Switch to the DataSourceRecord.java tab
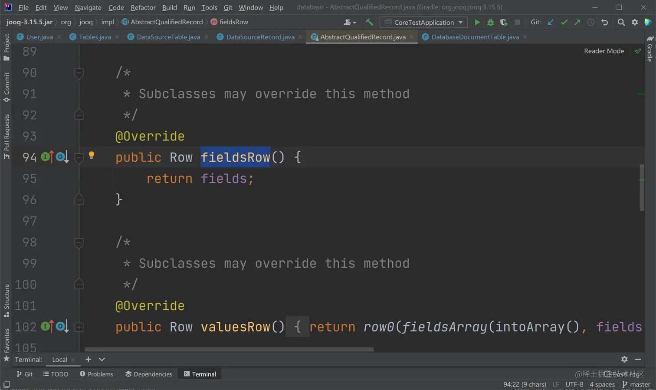Screen dimensions: 656x390 (x=260, y=37)
